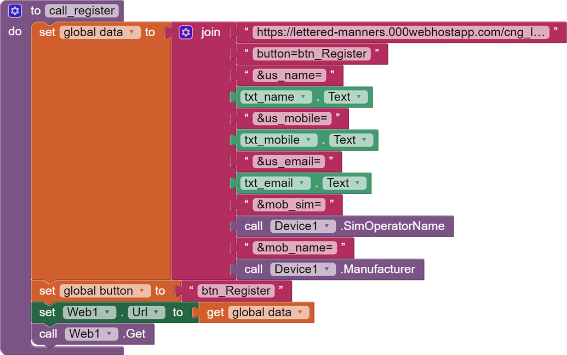567x355 pixels.
Task: Open the Web1 dropdown in call Get block
Action: pos(109,334)
